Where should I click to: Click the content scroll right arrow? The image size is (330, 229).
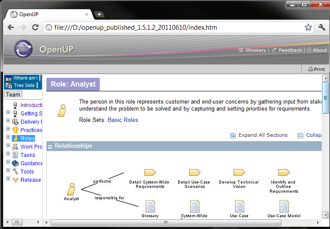pos(318,222)
